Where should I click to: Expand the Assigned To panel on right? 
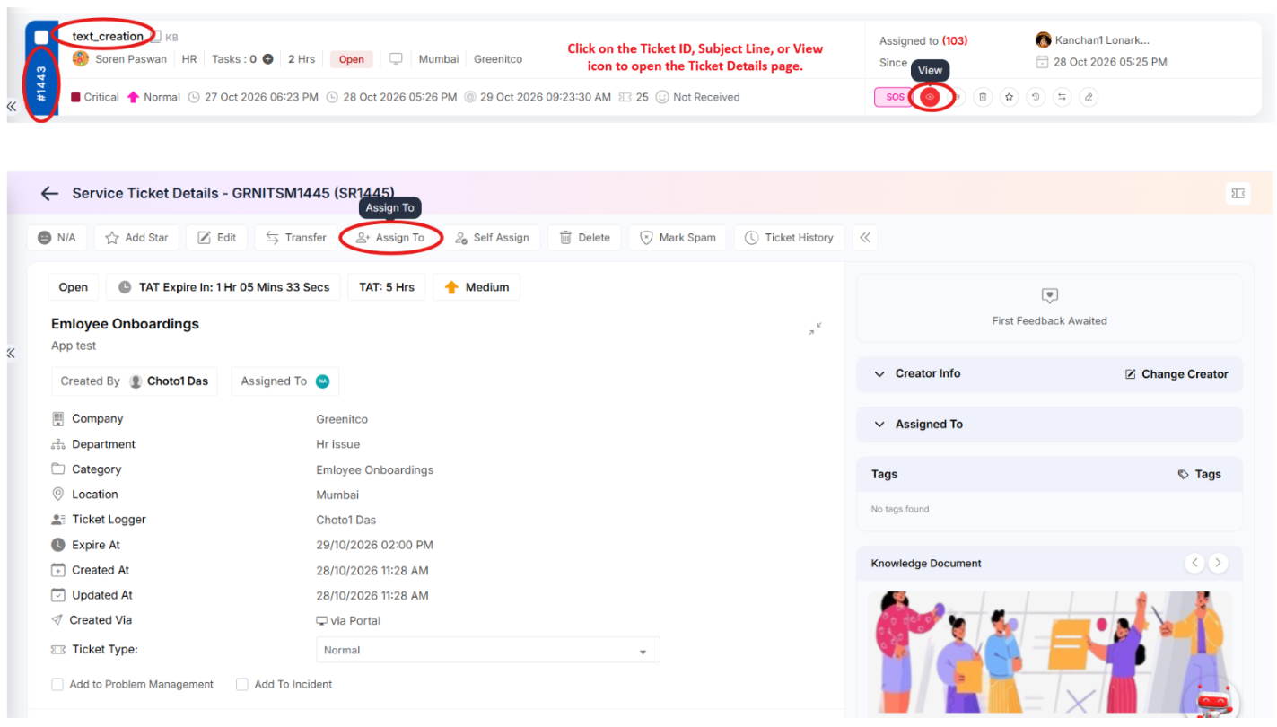click(x=879, y=425)
